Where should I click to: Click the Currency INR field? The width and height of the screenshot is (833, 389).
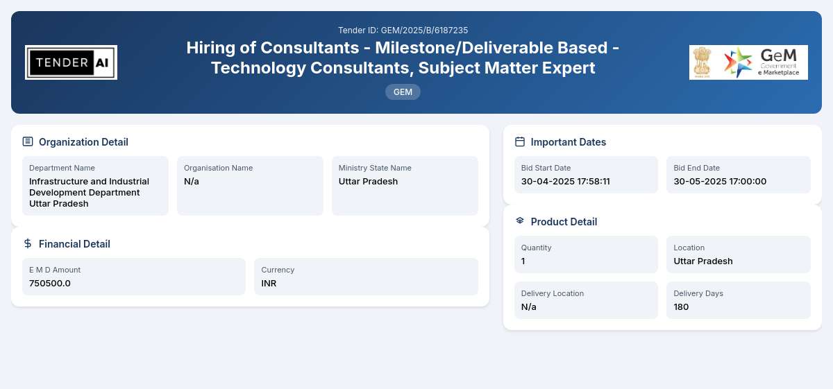366,277
